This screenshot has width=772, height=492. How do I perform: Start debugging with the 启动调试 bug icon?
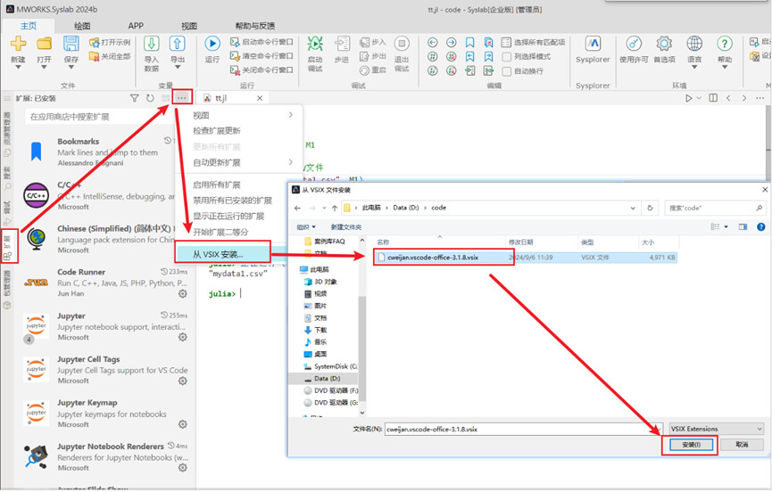coord(315,44)
